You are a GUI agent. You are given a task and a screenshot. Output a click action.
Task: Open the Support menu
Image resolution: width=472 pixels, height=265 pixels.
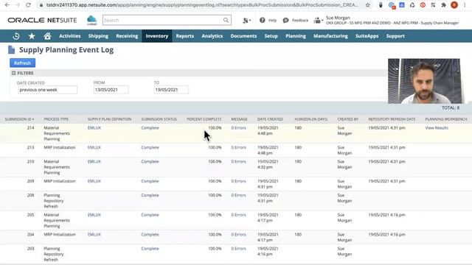pyautogui.click(x=395, y=36)
